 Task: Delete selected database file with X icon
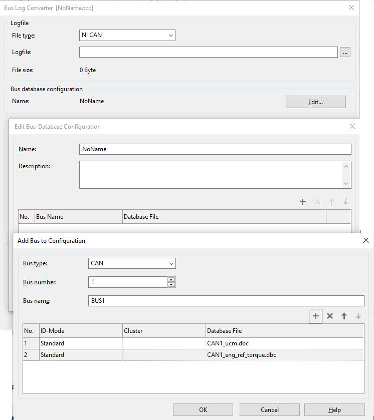(x=330, y=316)
